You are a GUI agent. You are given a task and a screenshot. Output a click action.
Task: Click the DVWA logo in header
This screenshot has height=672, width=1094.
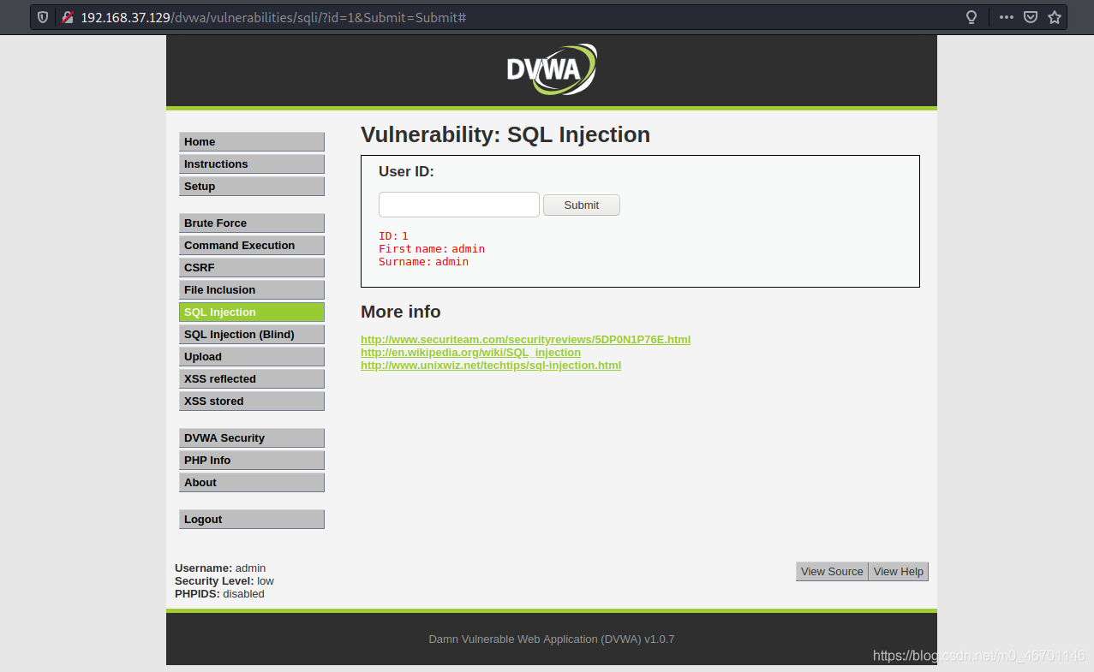(552, 69)
